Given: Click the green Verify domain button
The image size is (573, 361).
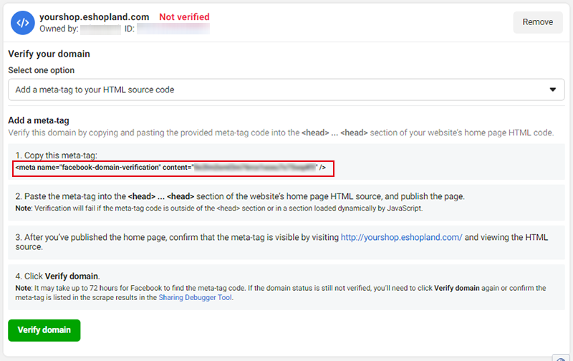Looking at the screenshot, I should tap(44, 330).
